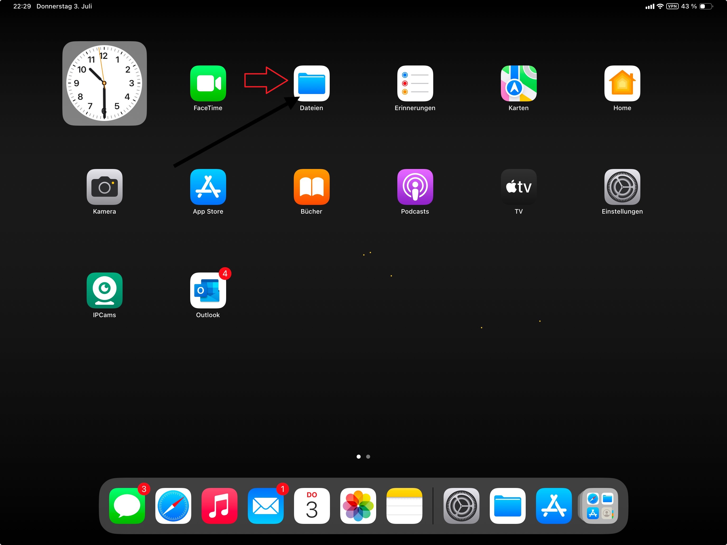Open Einstellungen on home screen
This screenshot has width=727, height=545.
click(622, 187)
